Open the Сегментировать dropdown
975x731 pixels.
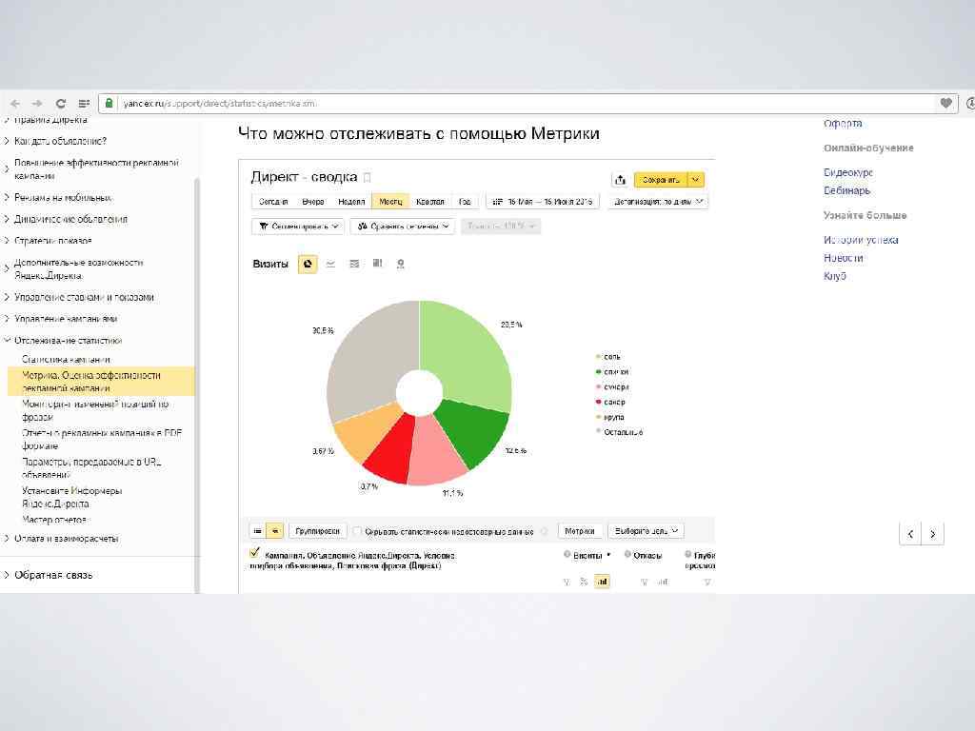(298, 227)
